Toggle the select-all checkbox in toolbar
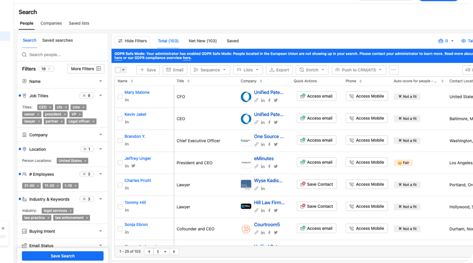Viewport: 473px width, 263px height. [x=118, y=70]
